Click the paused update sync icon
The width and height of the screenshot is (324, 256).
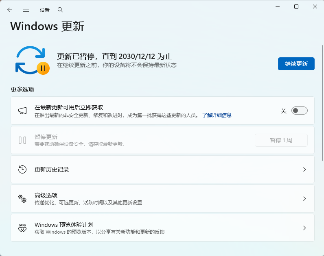tap(32, 60)
